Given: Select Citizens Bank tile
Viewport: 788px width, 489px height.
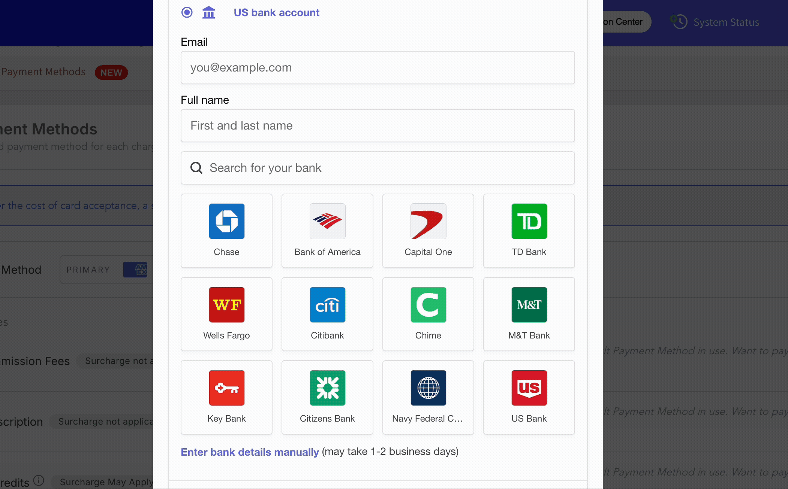Looking at the screenshot, I should tap(327, 397).
